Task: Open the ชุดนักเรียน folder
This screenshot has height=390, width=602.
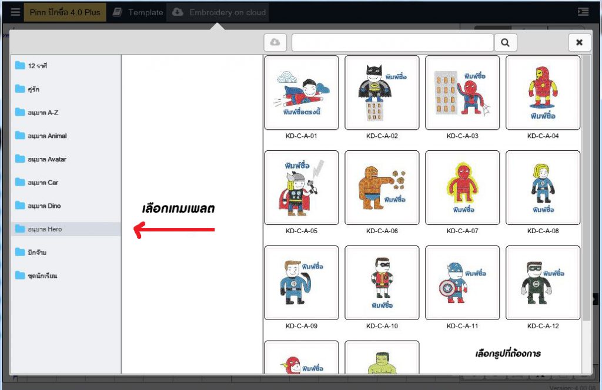Action: click(66, 275)
